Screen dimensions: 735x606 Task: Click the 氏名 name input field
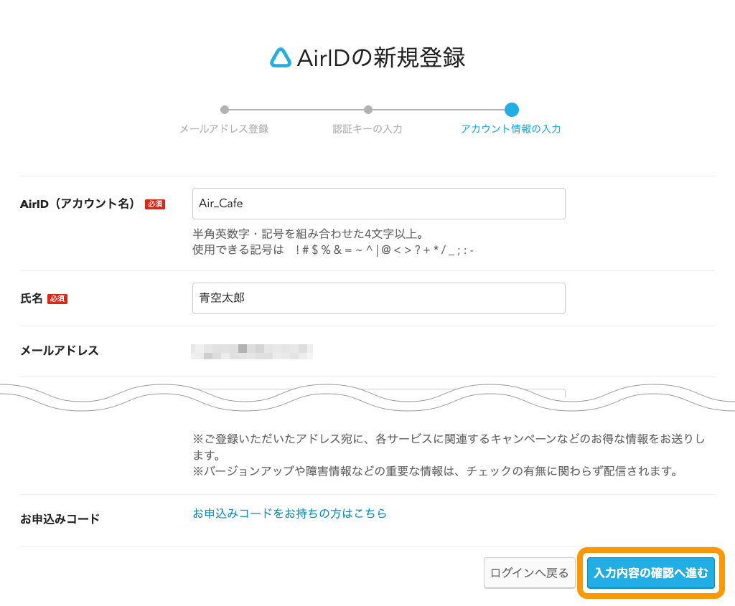pyautogui.click(x=379, y=298)
